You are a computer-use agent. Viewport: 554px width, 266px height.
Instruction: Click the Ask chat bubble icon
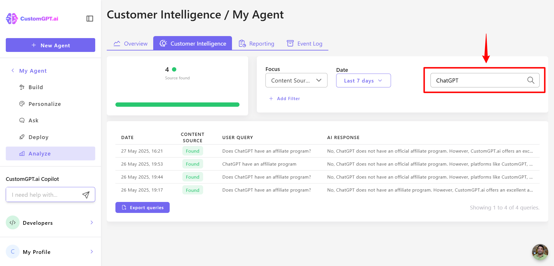(x=22, y=120)
